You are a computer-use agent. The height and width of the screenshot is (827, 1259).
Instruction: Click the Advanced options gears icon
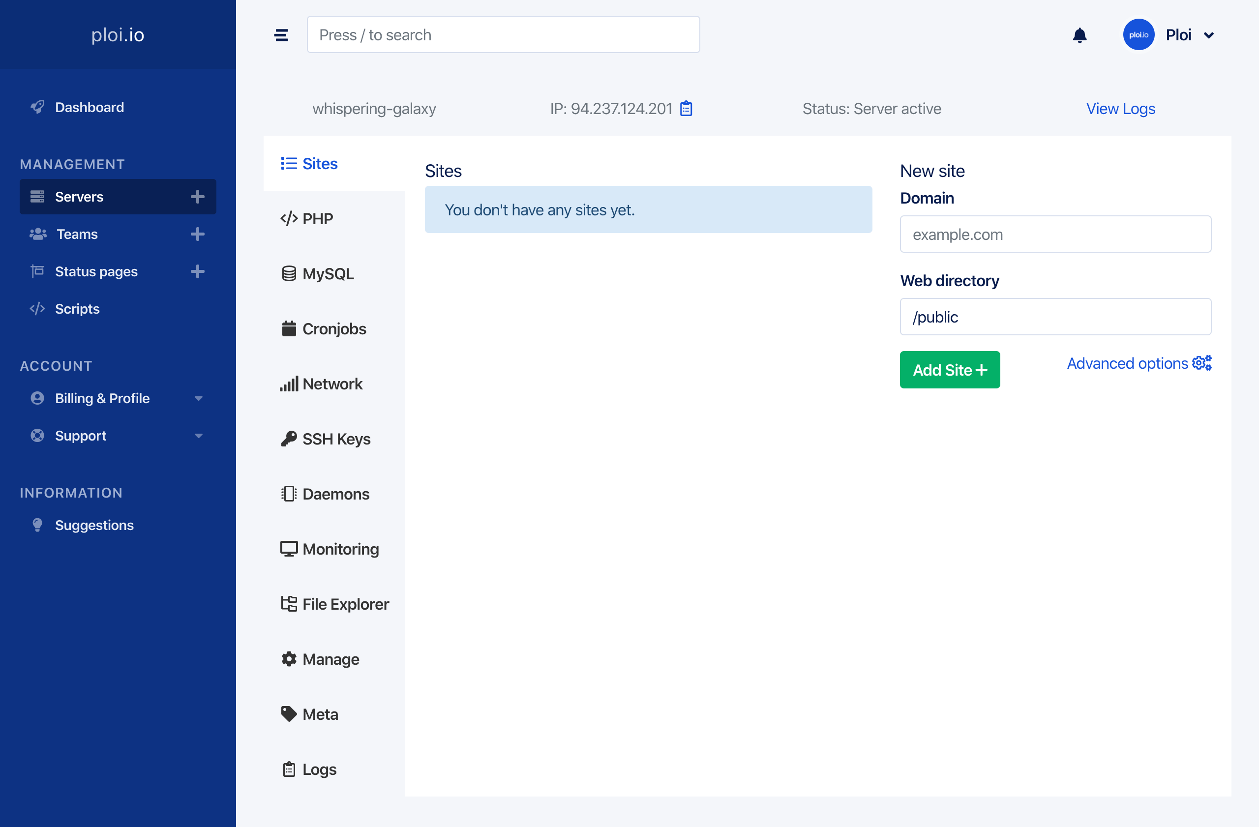click(1201, 363)
